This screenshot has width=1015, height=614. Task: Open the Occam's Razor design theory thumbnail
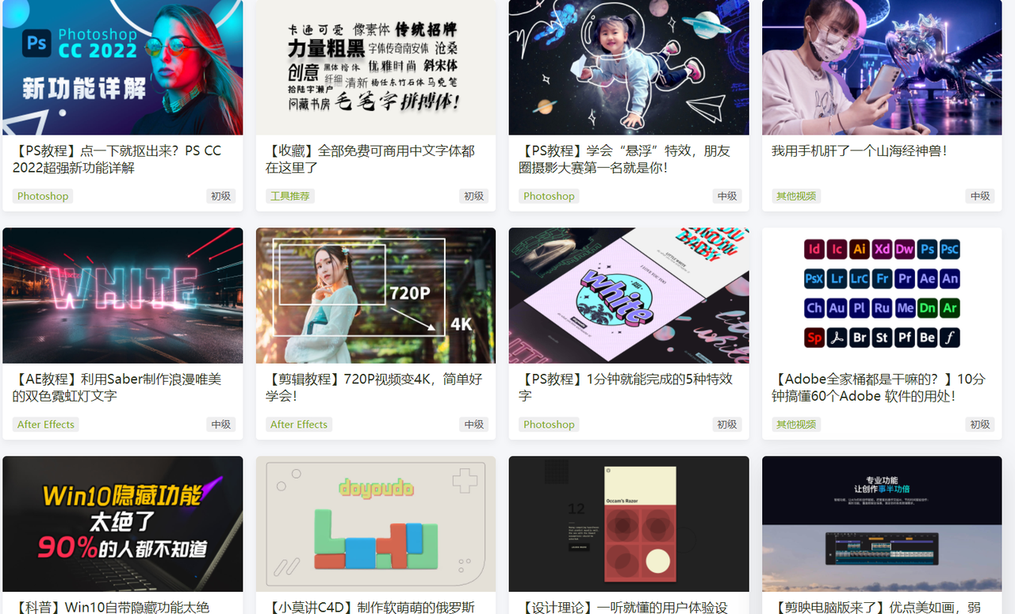click(629, 524)
